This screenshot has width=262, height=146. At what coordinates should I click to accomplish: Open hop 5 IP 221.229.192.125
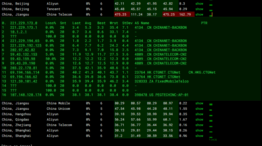coord(26,45)
